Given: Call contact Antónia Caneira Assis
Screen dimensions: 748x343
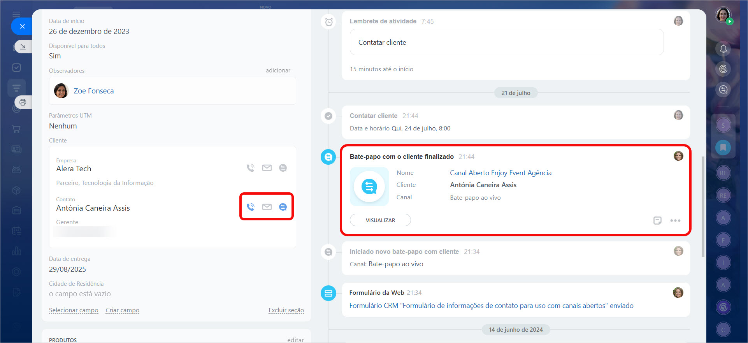Looking at the screenshot, I should click(x=251, y=207).
